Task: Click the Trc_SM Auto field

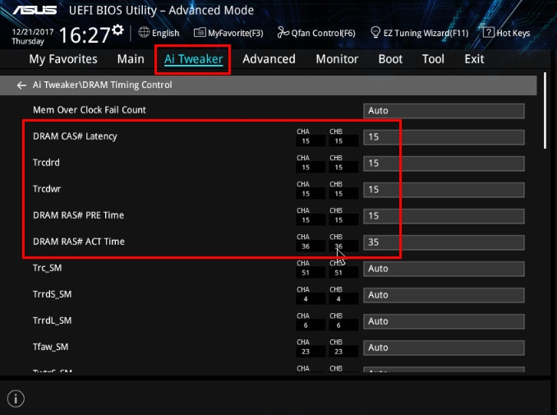Action: (x=444, y=269)
